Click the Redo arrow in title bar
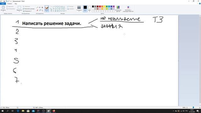Screen dimensions: 201x113 [9, 1]
